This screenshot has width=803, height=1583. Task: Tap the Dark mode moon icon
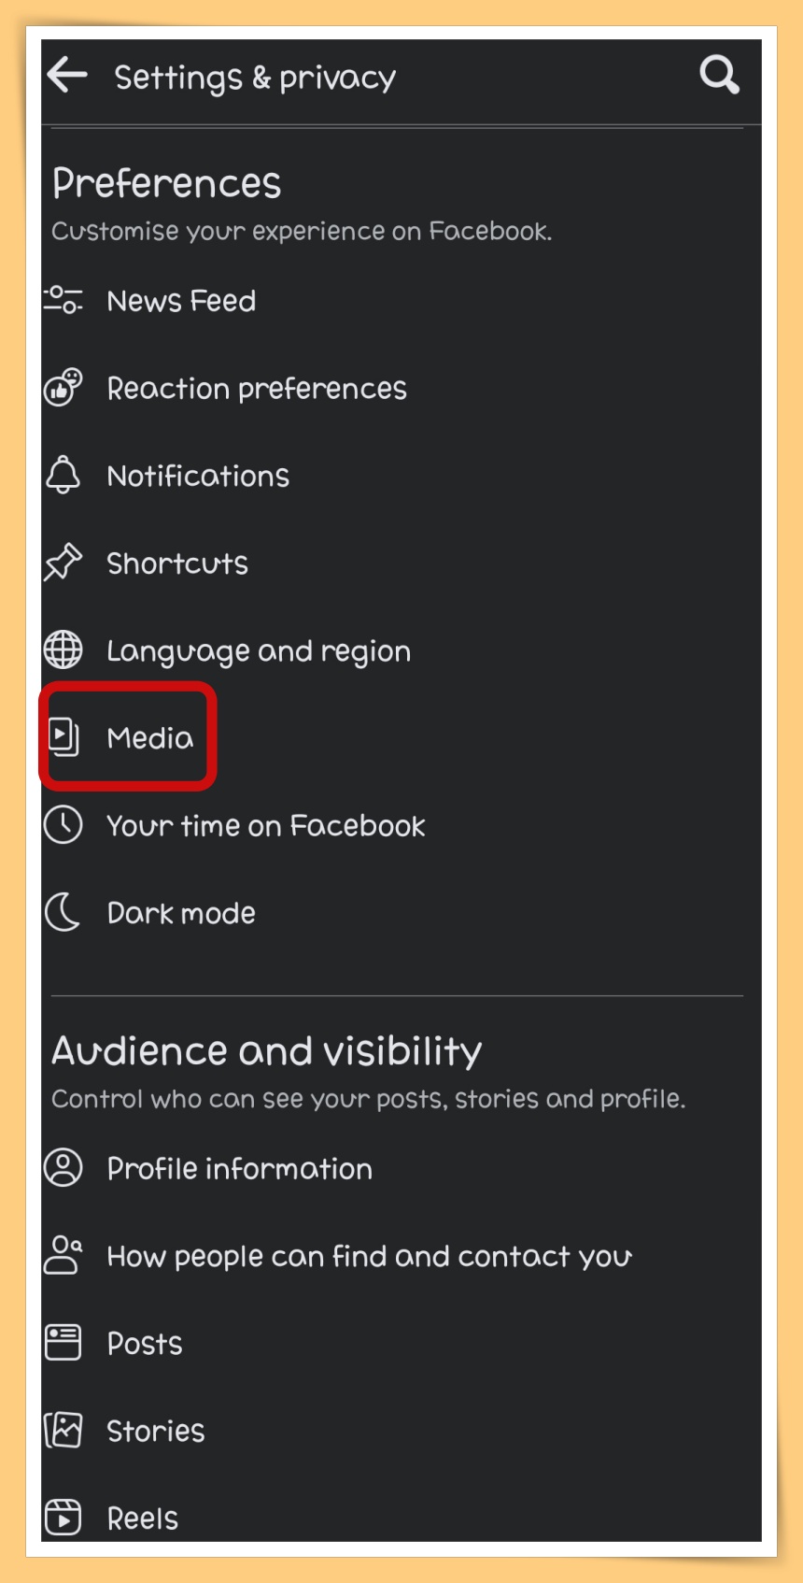click(63, 912)
